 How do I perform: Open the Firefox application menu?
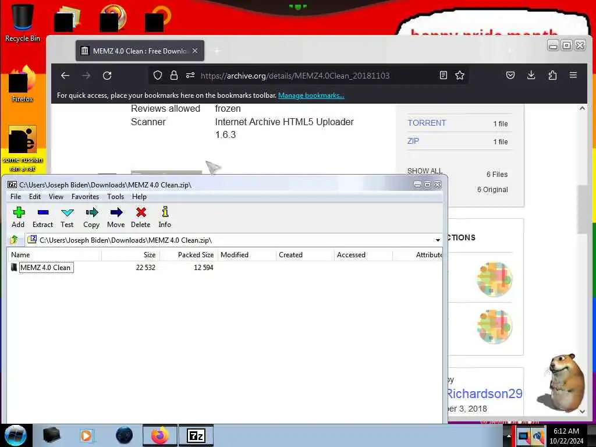point(573,75)
